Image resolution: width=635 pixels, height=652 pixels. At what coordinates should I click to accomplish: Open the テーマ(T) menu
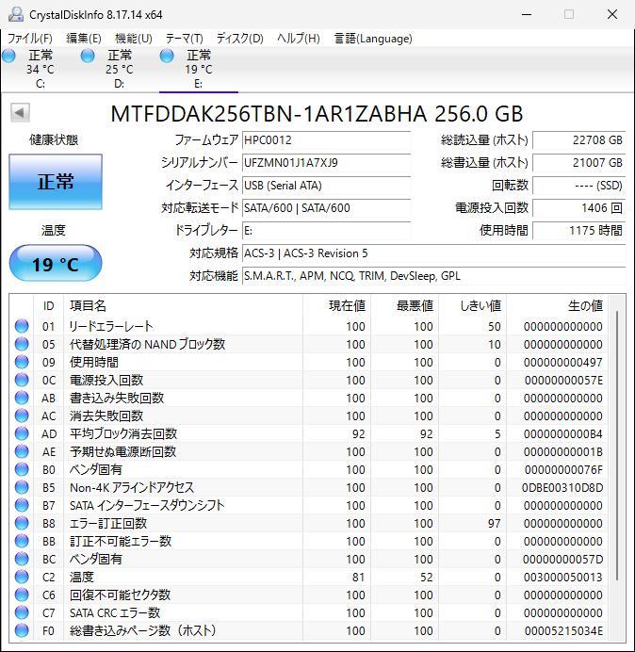coord(185,39)
